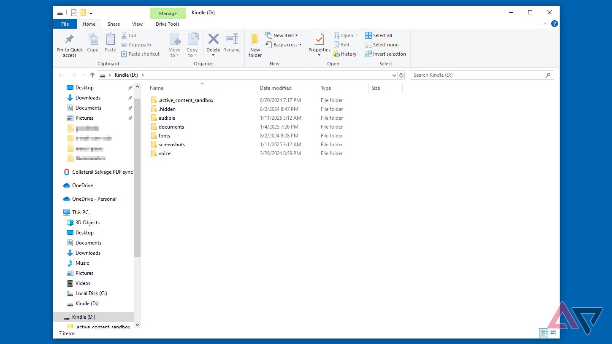Click the Copy ribbon icon
This screenshot has width=612, height=344.
(x=92, y=39)
